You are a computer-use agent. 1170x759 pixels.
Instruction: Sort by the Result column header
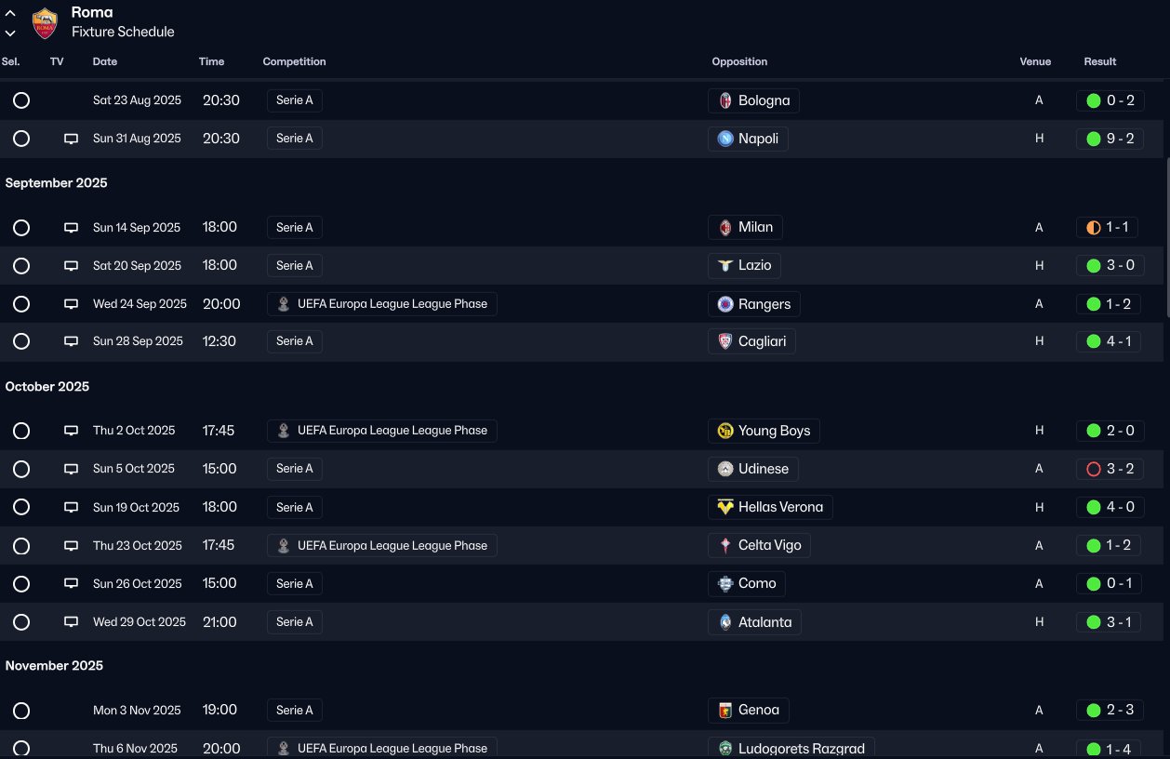click(1100, 62)
